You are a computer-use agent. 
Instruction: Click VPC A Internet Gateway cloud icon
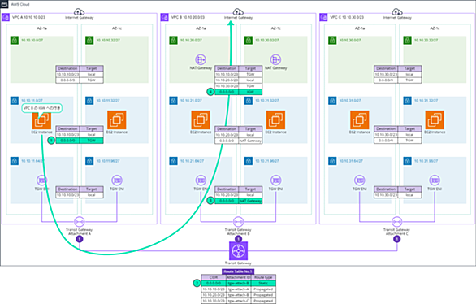(80, 12)
